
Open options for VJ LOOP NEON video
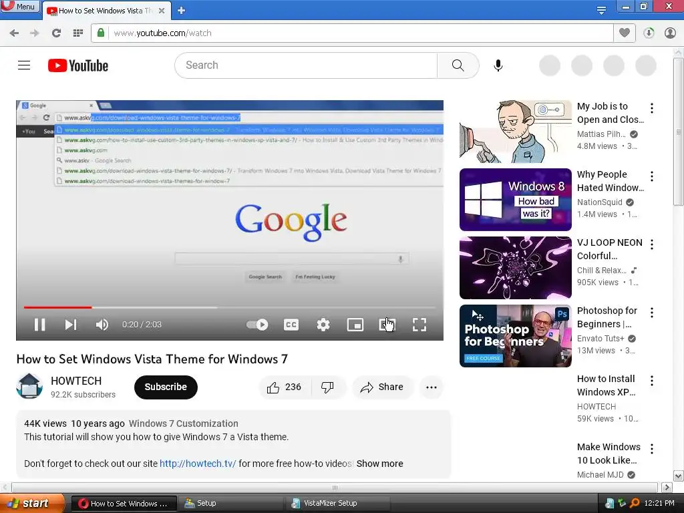[x=652, y=244]
